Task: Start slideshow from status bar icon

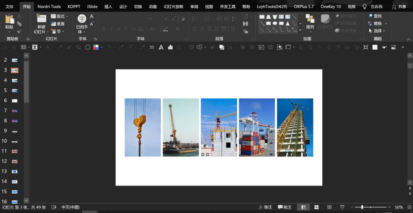Action: 342,207
